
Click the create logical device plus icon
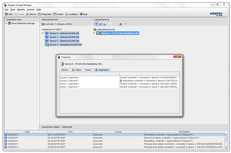[110, 24]
